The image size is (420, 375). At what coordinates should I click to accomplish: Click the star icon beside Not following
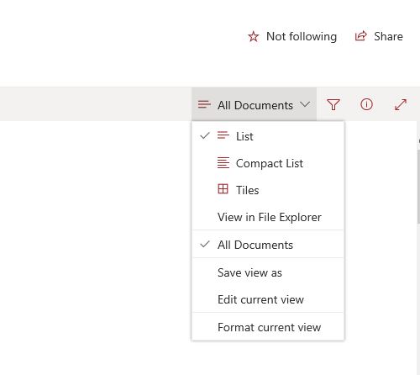254,37
